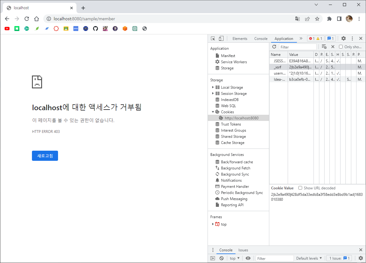Refresh the cookies list in DevTools
366x263 pixels.
point(274,47)
